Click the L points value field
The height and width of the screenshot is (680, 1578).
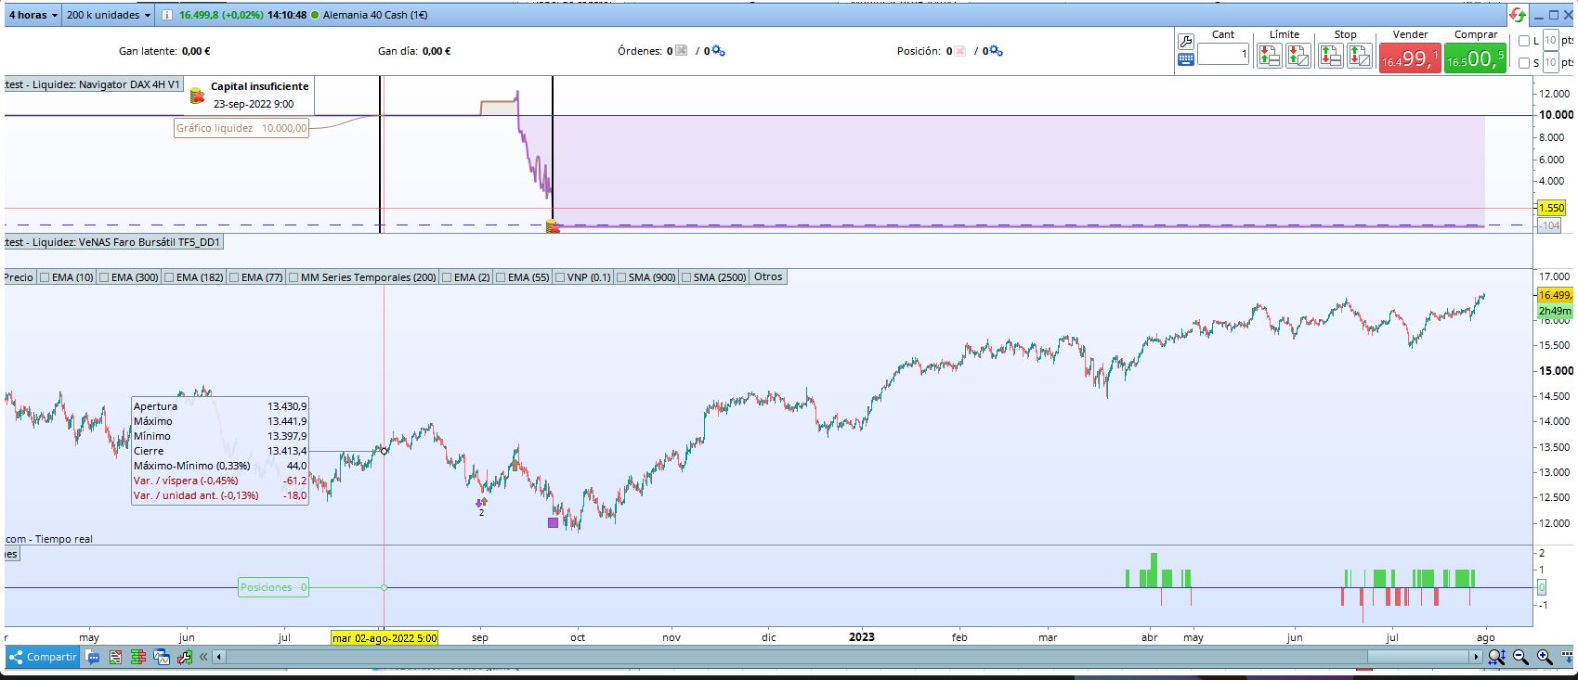pos(1550,41)
